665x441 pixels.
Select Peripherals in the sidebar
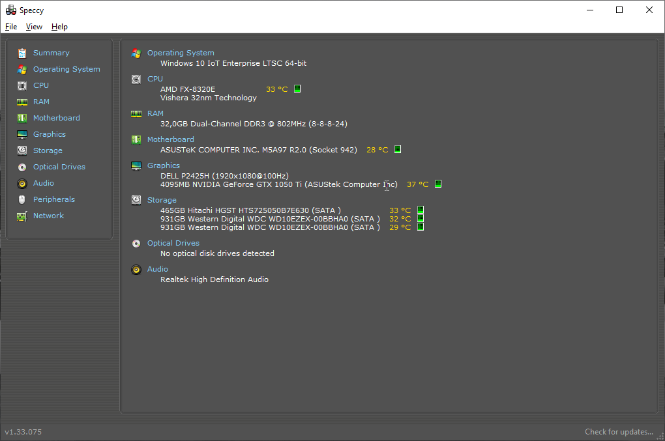[54, 199]
